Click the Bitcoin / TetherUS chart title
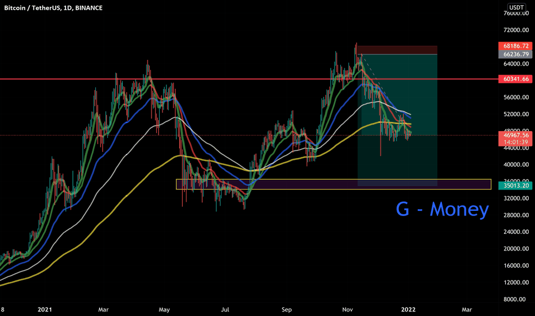535x316 pixels. coord(53,8)
